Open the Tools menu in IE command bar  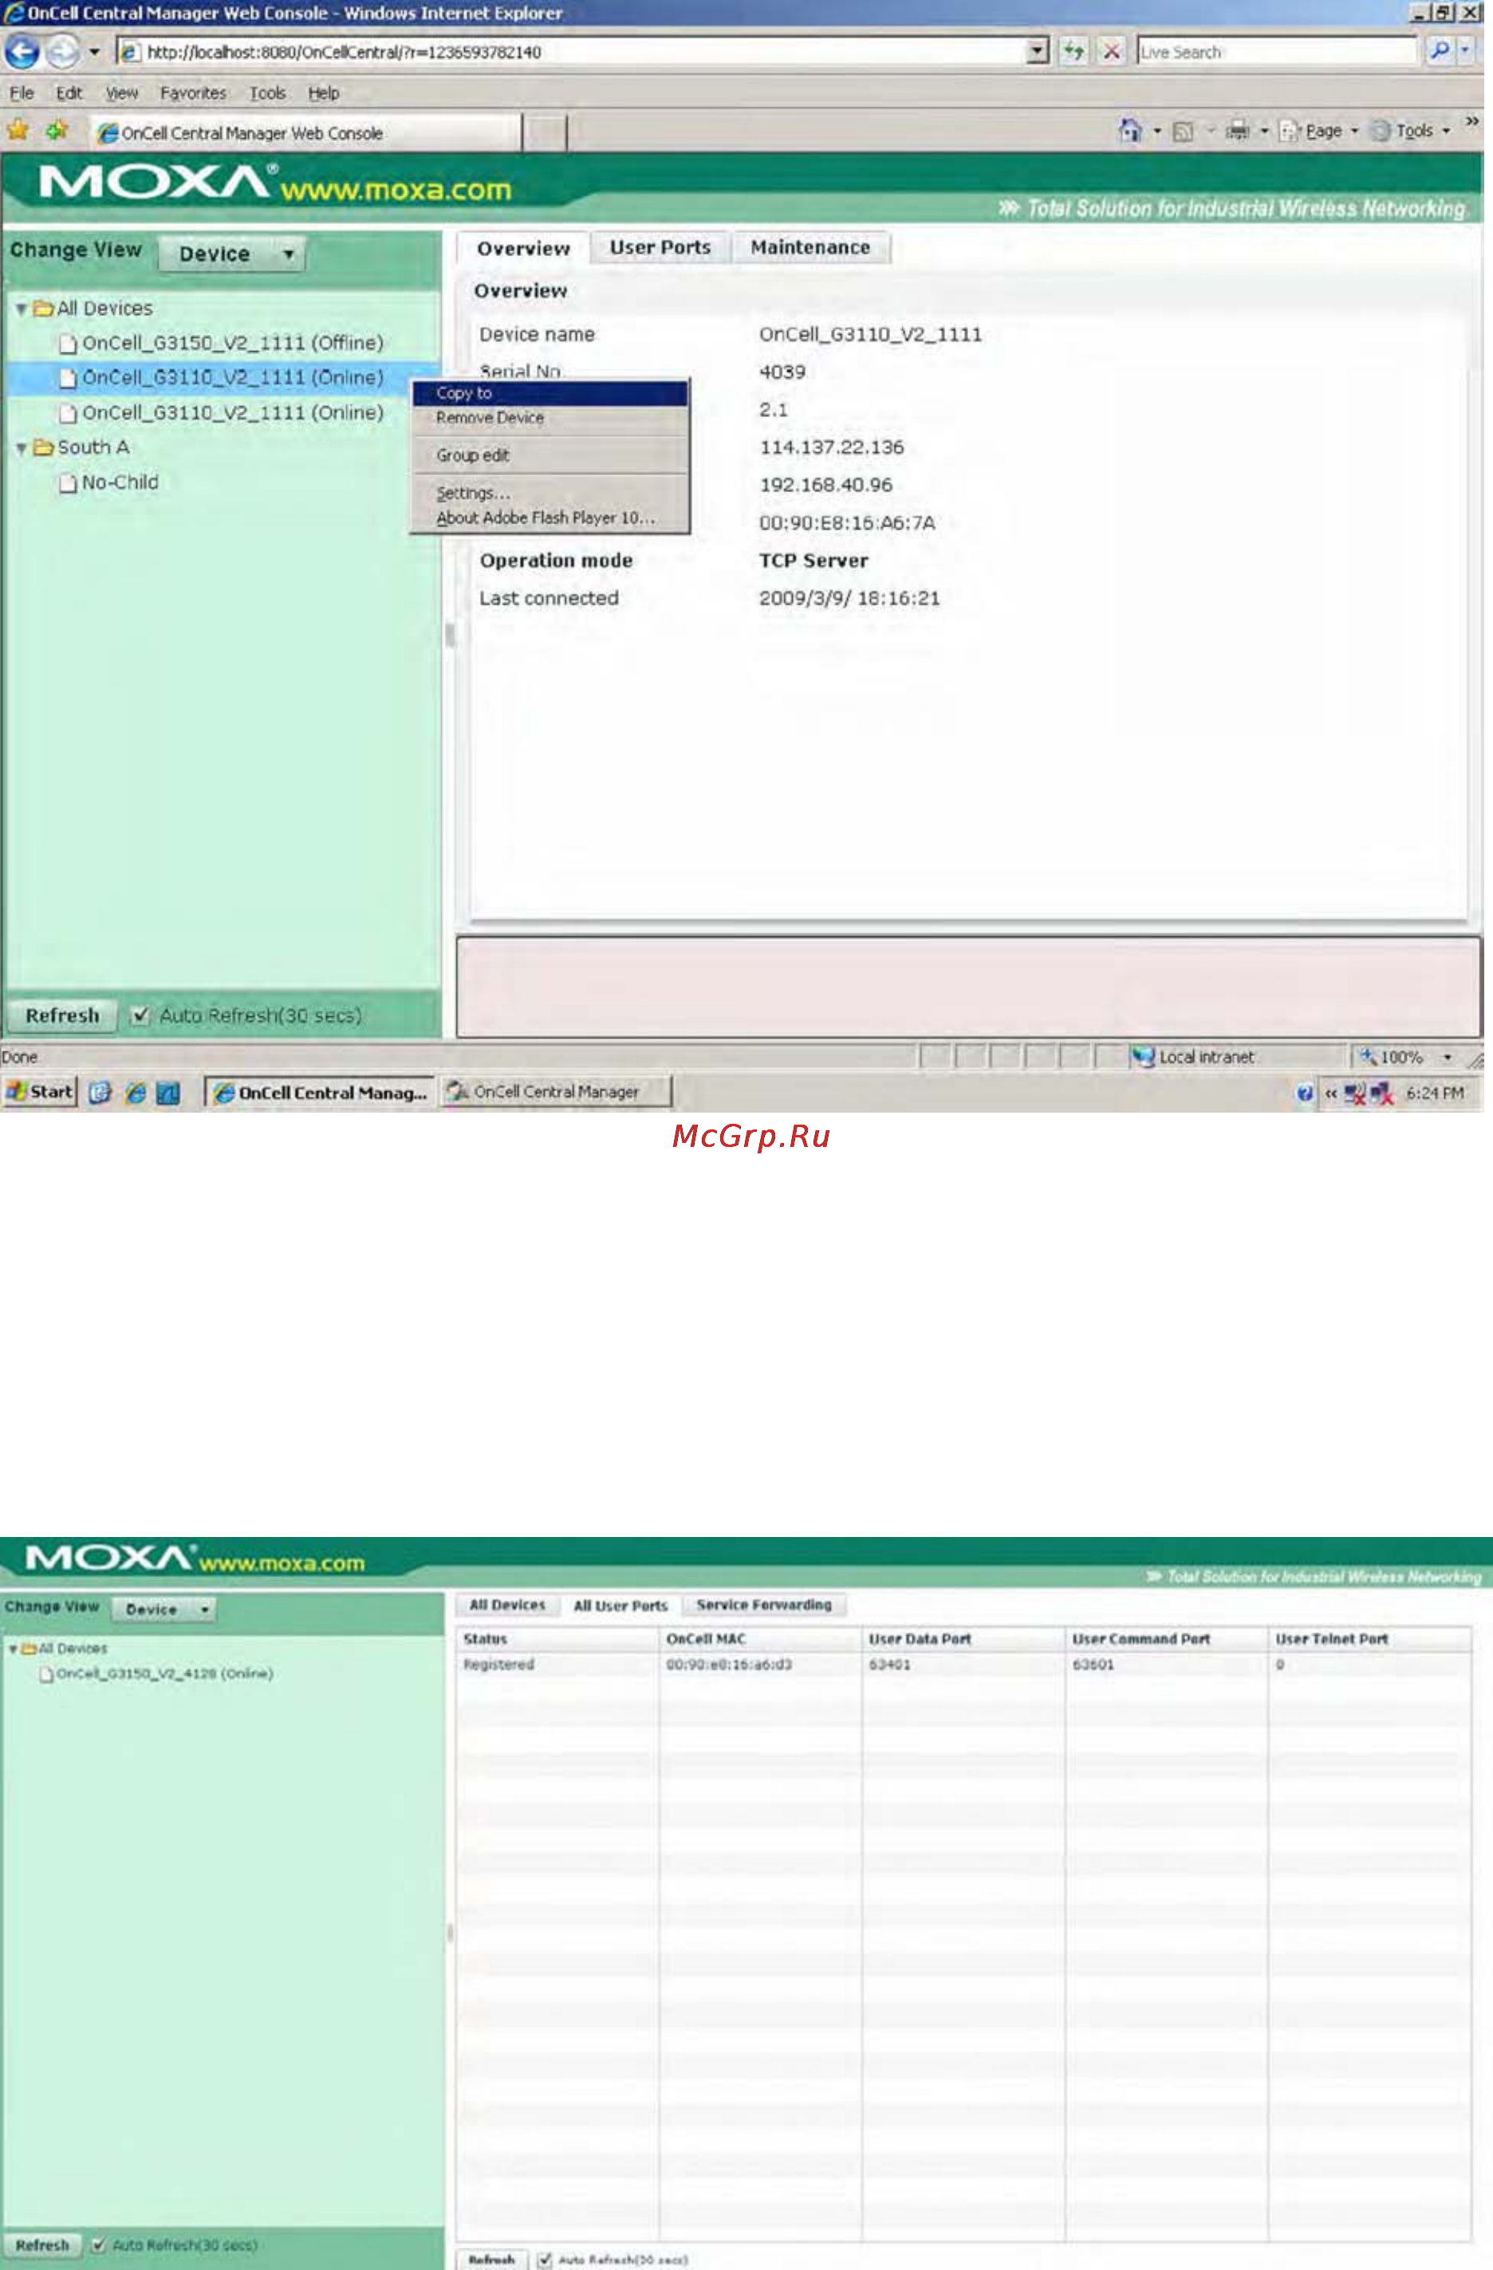[x=1412, y=131]
